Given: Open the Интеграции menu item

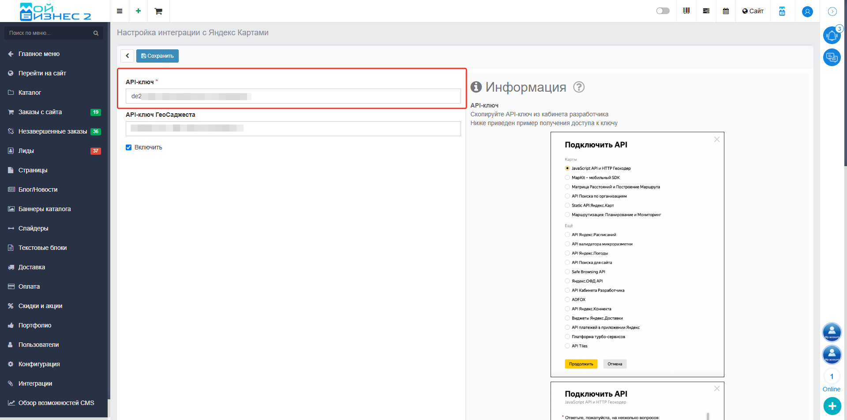Looking at the screenshot, I should pos(54,383).
